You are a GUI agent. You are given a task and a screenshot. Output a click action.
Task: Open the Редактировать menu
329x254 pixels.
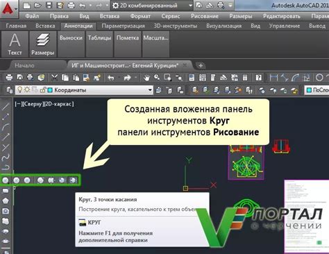tap(282, 16)
